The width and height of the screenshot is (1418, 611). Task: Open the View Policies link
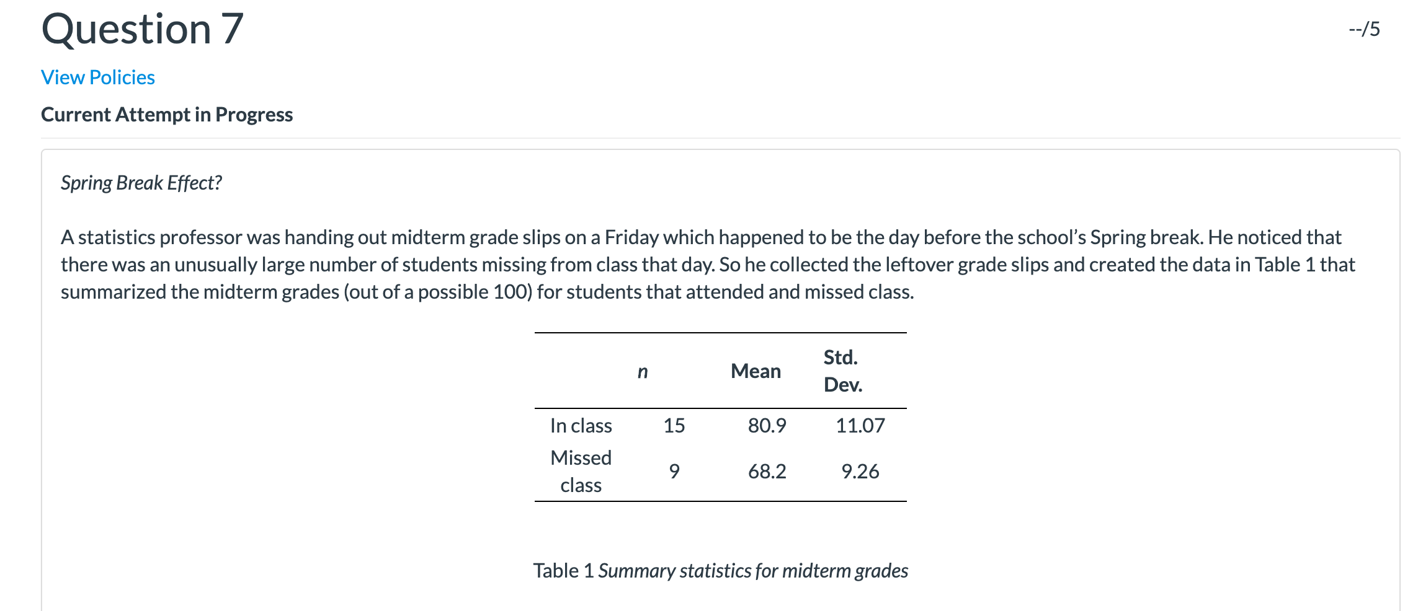click(x=98, y=77)
